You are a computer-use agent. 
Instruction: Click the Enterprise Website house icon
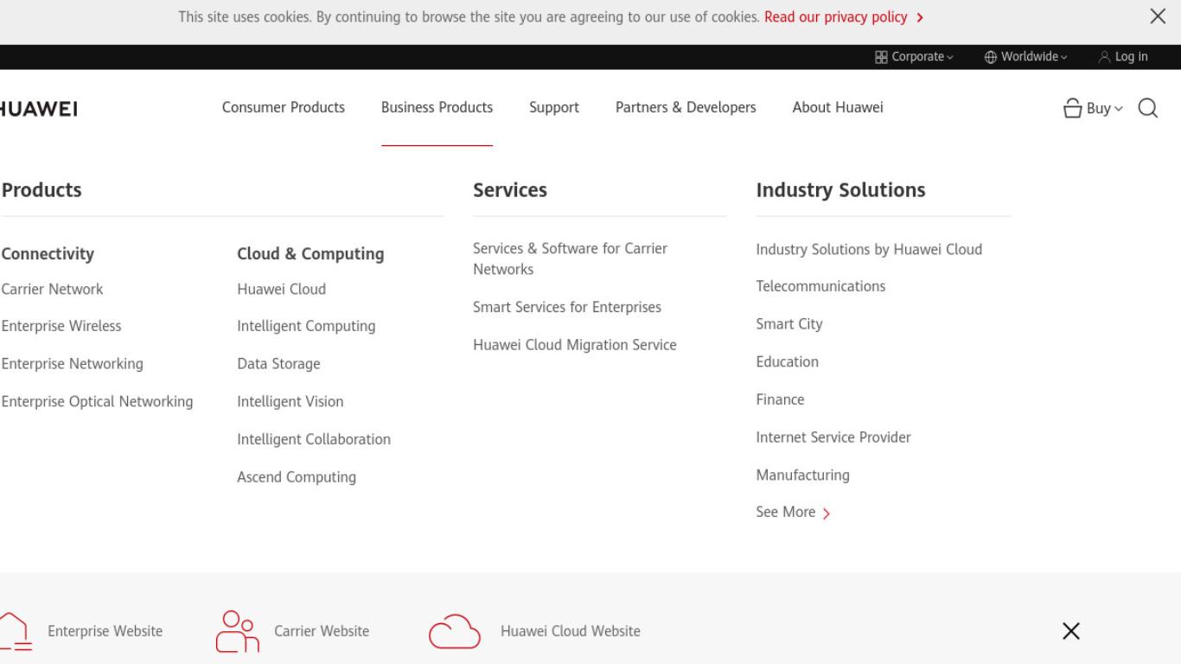tap(16, 631)
